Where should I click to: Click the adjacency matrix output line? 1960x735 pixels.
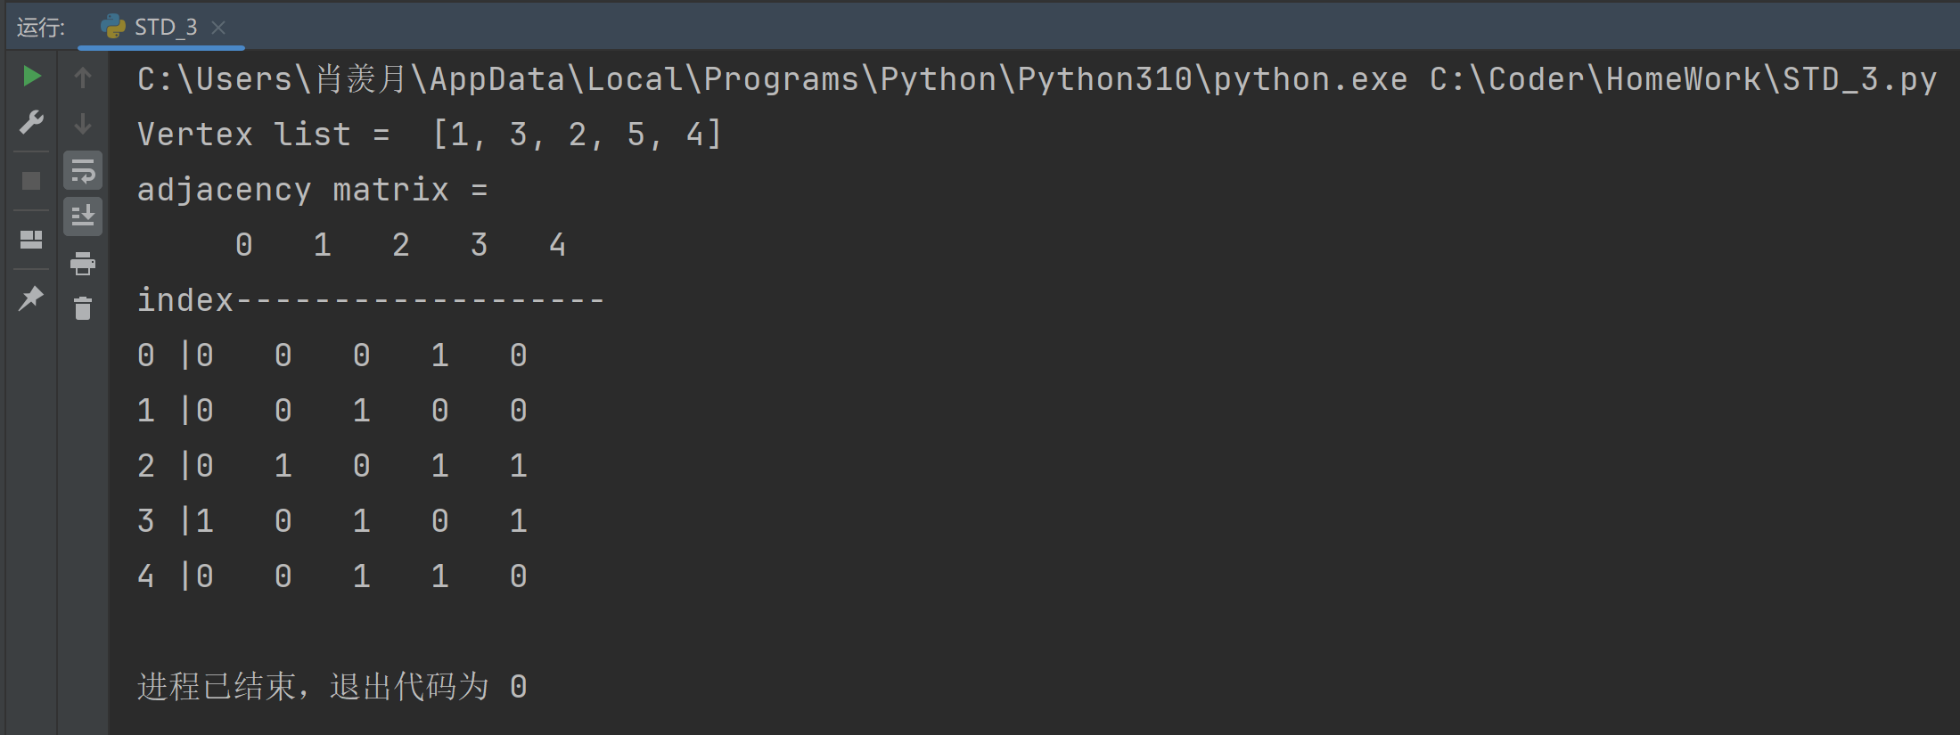click(x=313, y=190)
